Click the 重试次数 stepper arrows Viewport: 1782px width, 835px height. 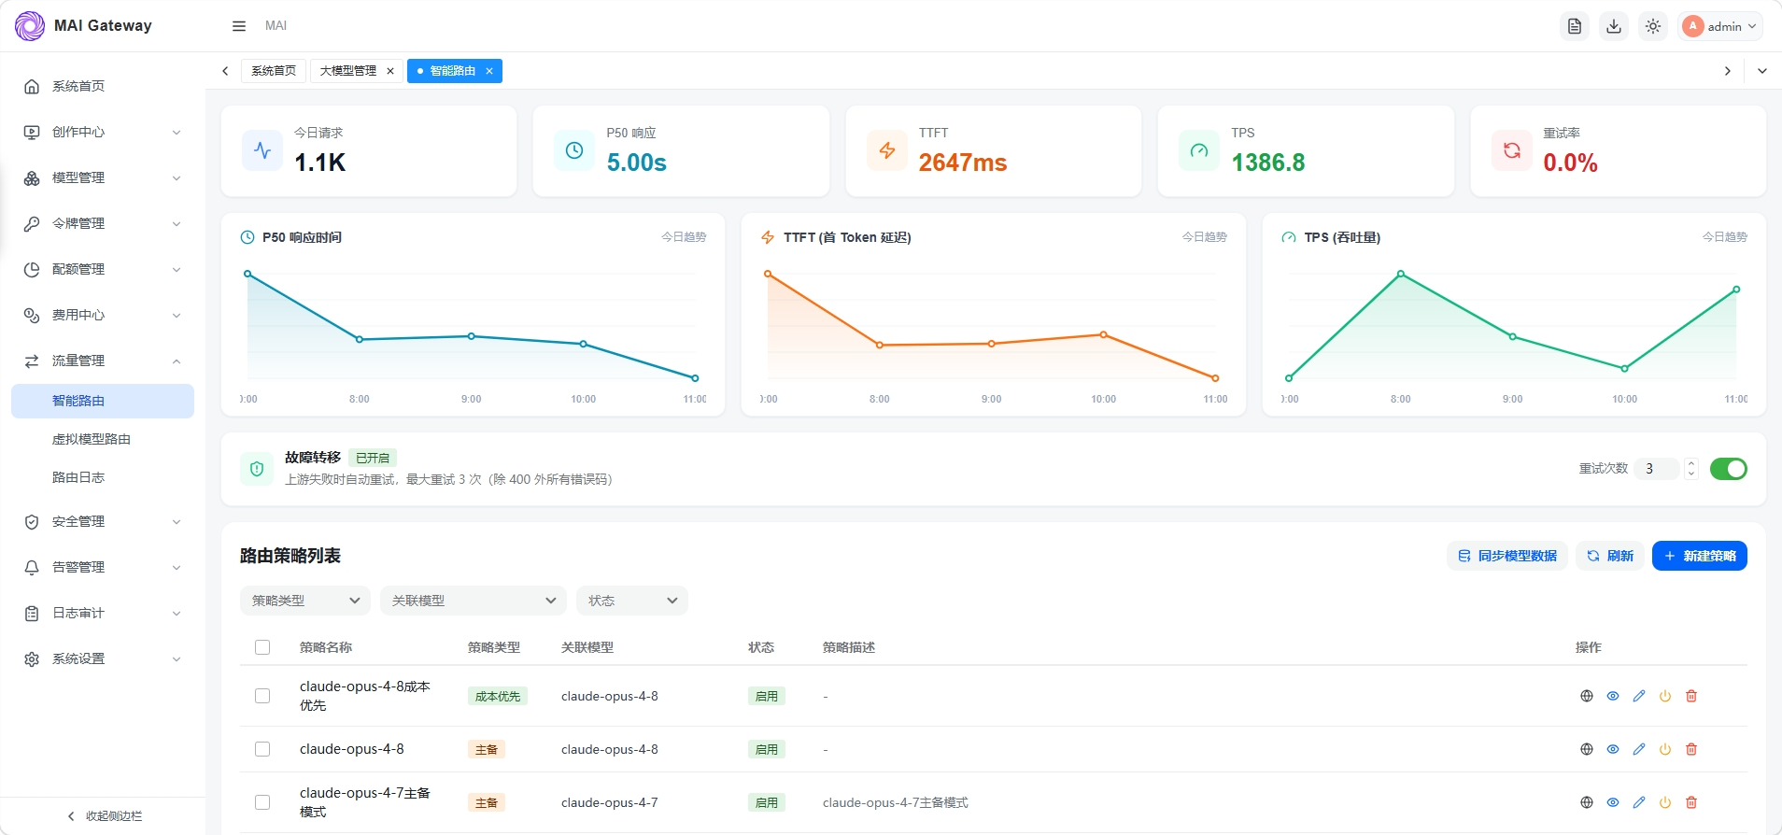click(x=1691, y=469)
